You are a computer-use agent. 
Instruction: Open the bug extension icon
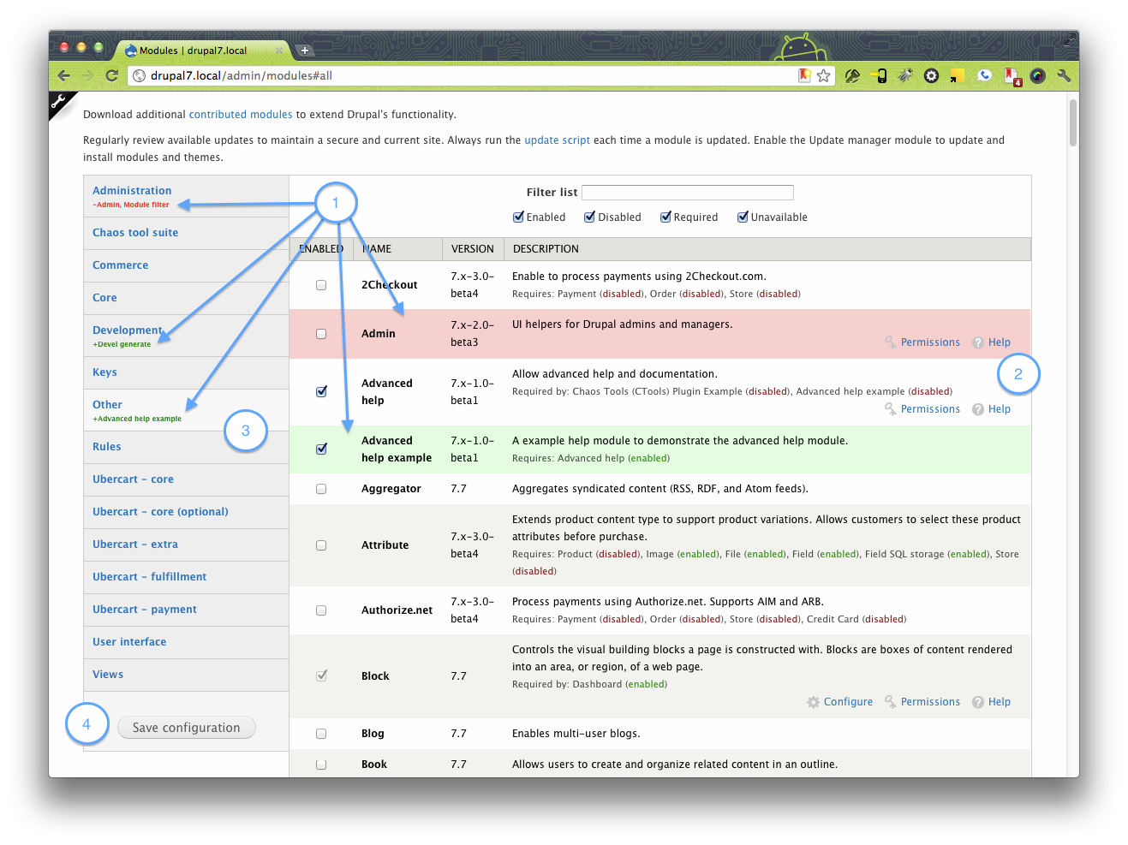[x=905, y=75]
